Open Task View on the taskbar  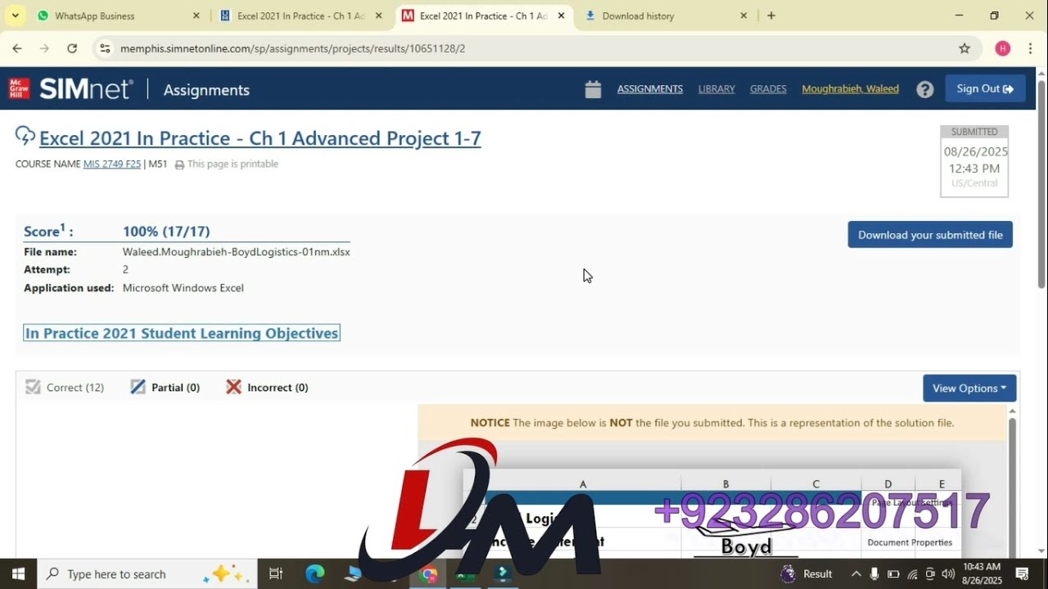coord(276,573)
